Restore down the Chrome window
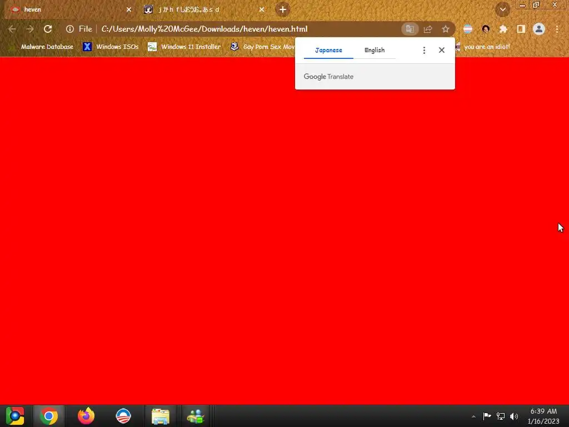Viewport: 569px width, 427px height. (536, 5)
